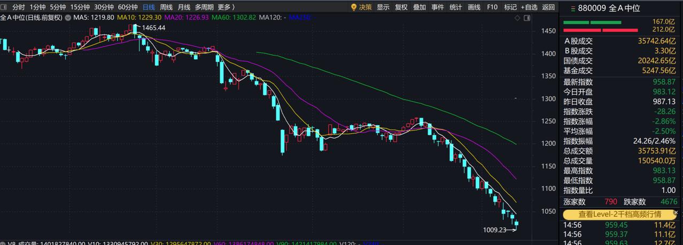The width and height of the screenshot is (683, 245).
Task: Click the 1465.44 high price marker
Action: [x=153, y=28]
